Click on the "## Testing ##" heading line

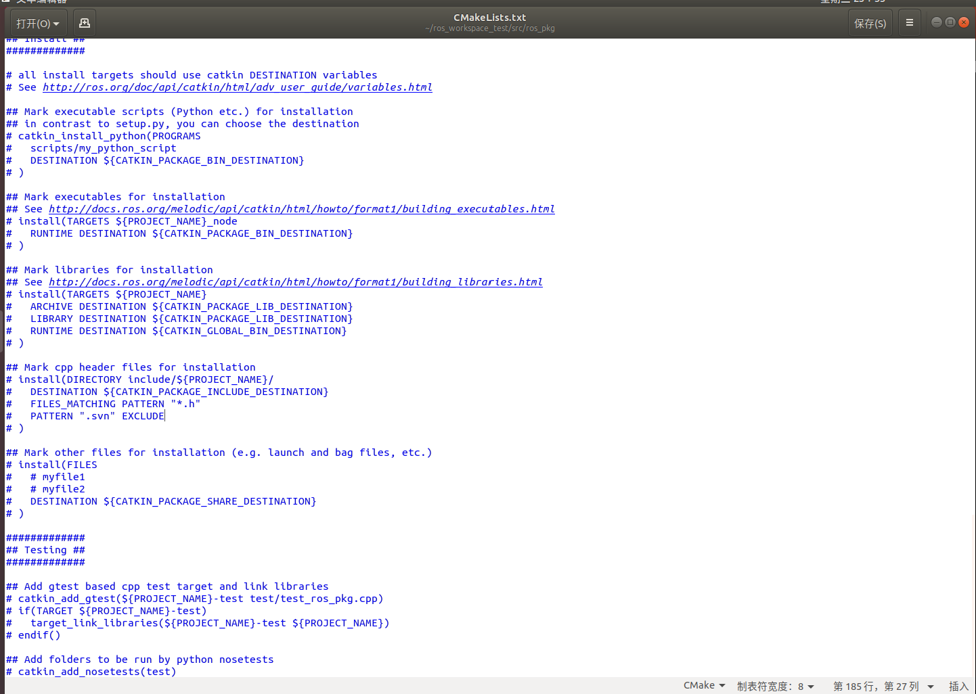[x=54, y=550]
